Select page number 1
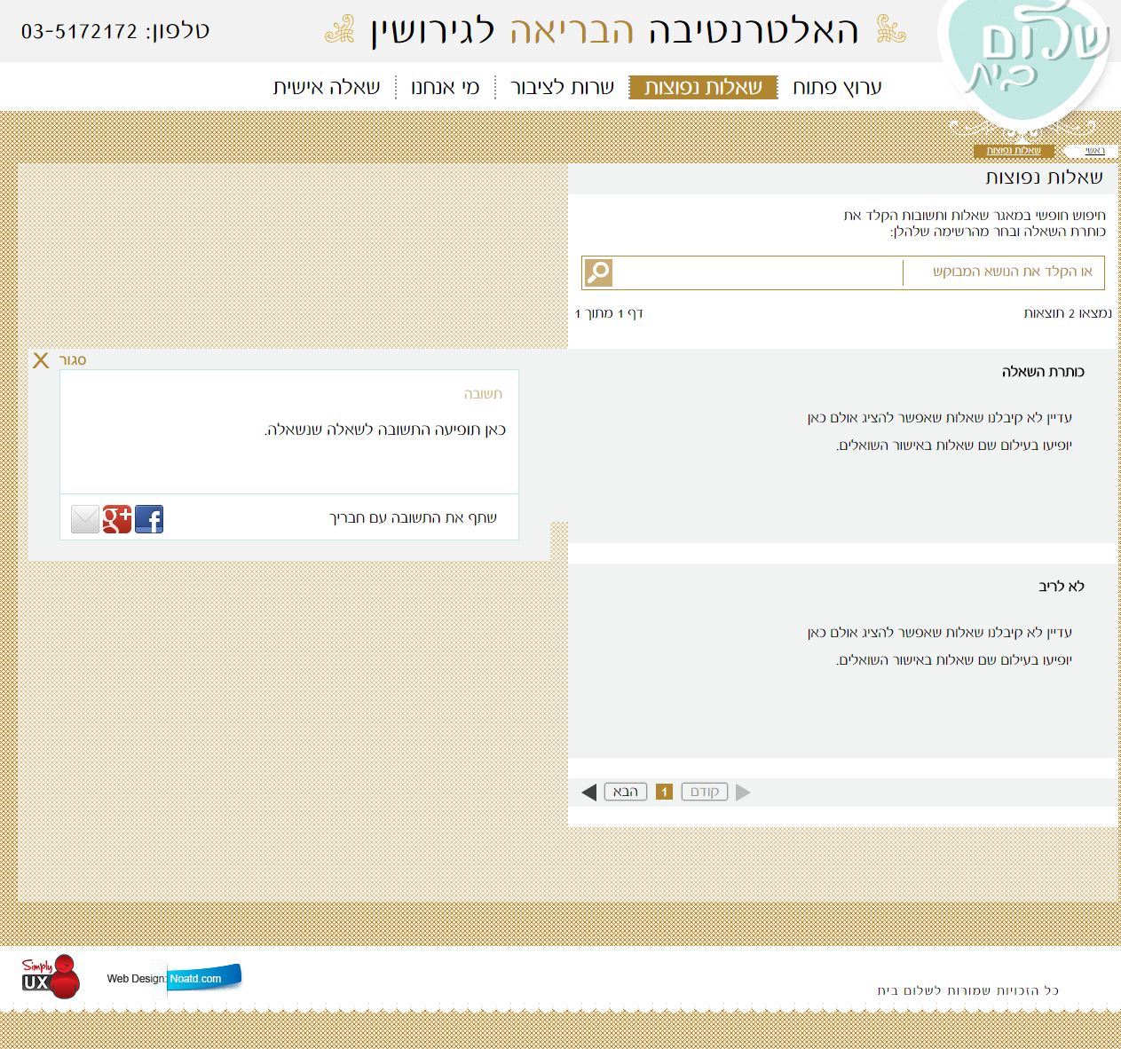 664,792
